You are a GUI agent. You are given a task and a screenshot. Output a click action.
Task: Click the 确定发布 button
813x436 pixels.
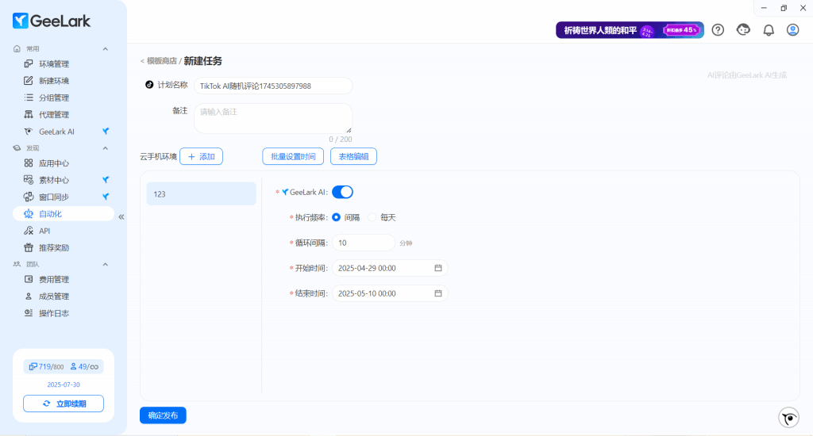pos(163,415)
